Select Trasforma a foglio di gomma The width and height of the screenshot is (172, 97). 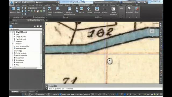[69, 11]
